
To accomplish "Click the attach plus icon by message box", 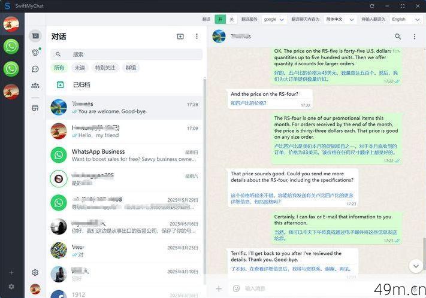I will 219,289.
